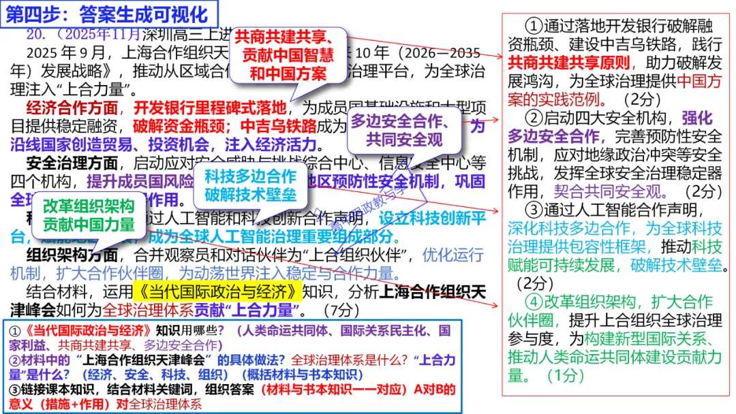Click the bold heading "安全治理方面"

(x=72, y=163)
